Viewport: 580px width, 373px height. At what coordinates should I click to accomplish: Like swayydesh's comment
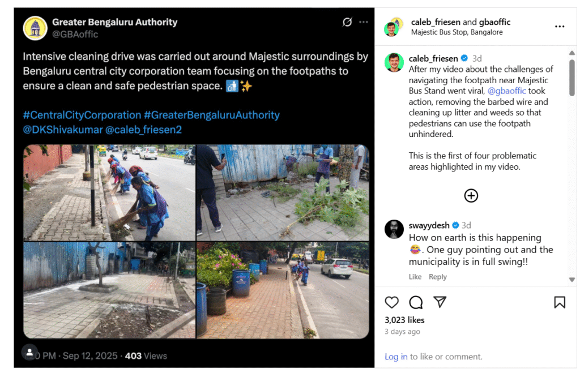[415, 276]
